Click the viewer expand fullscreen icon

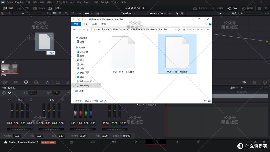[73, 13]
